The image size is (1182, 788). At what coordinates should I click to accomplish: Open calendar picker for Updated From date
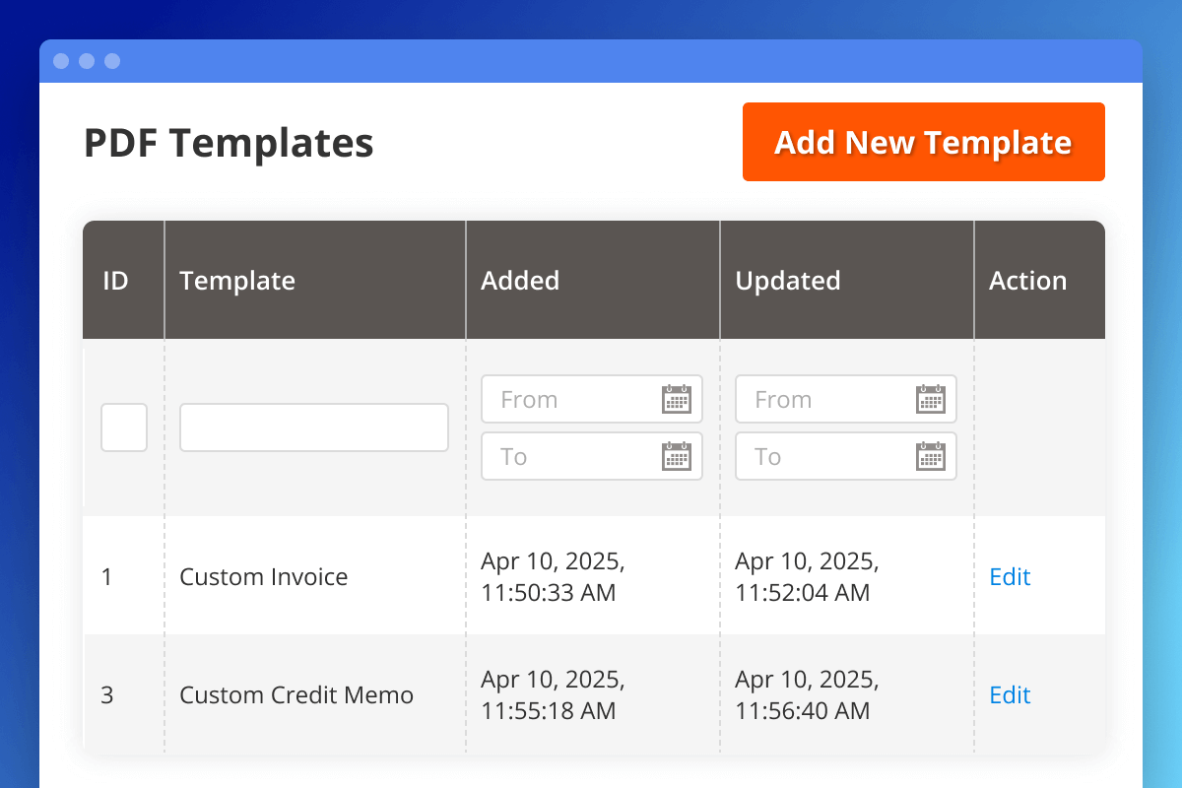coord(930,399)
